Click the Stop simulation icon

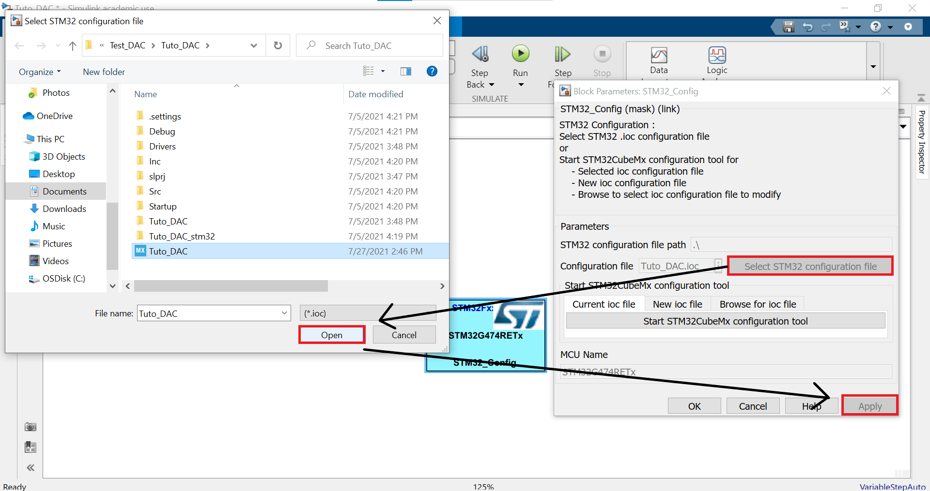point(603,54)
